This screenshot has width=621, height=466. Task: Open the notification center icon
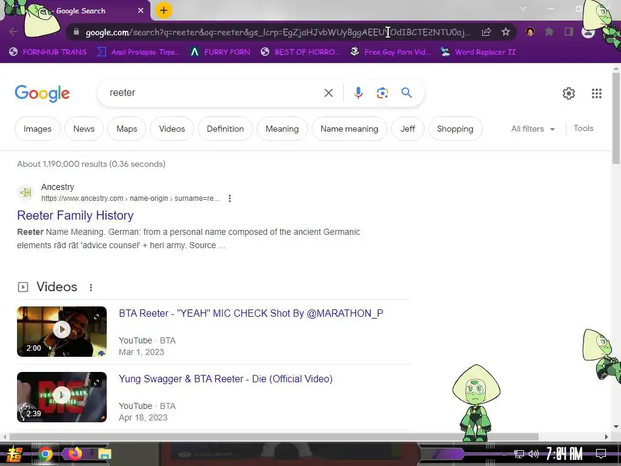[601, 454]
